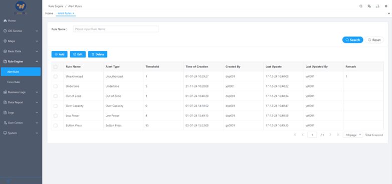Tick the select-all checkbox in table header
Image resolution: width=392 pixels, height=184 pixels.
pos(56,67)
